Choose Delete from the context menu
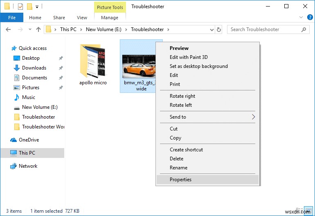The width and height of the screenshot is (315, 216). click(208, 159)
